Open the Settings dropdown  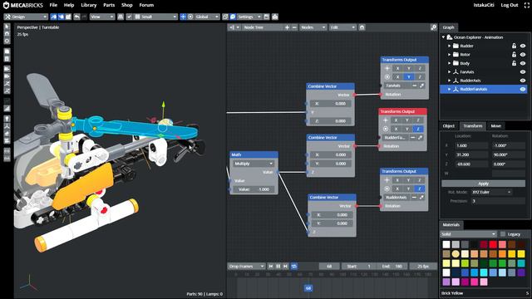[249, 17]
